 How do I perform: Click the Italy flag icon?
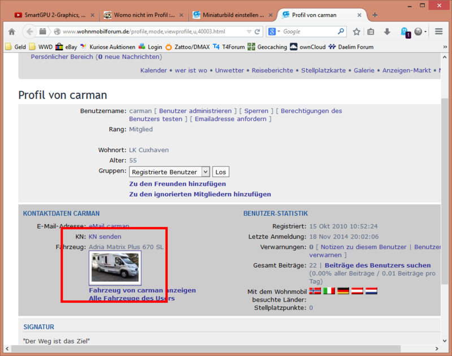tap(329, 290)
